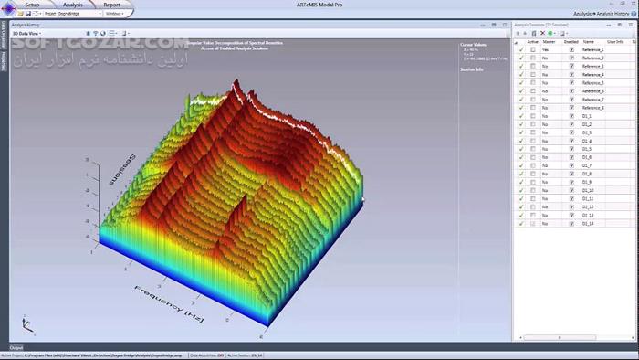
Task: Open the 3D Data View dropdown
Action: 26,34
